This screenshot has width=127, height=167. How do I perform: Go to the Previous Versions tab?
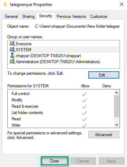tap(71, 16)
